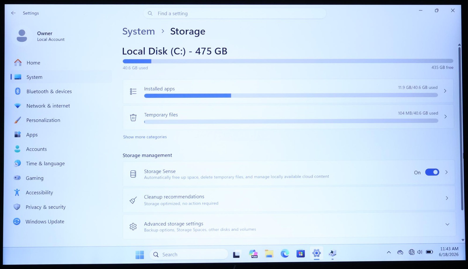
Task: Open the clock showing 11:43 AM
Action: (449, 251)
